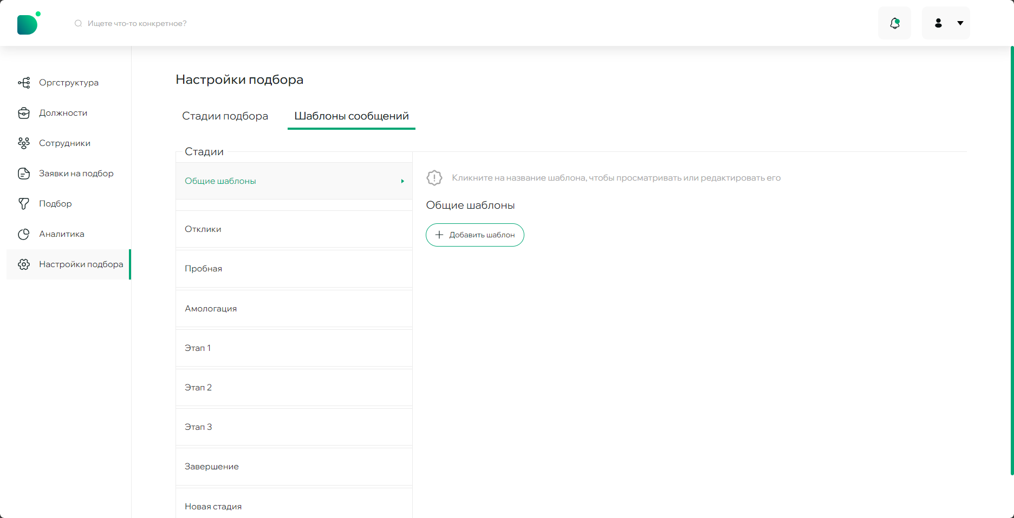Click the Настройки подбора gear icon
This screenshot has width=1014, height=518.
pos(24,264)
